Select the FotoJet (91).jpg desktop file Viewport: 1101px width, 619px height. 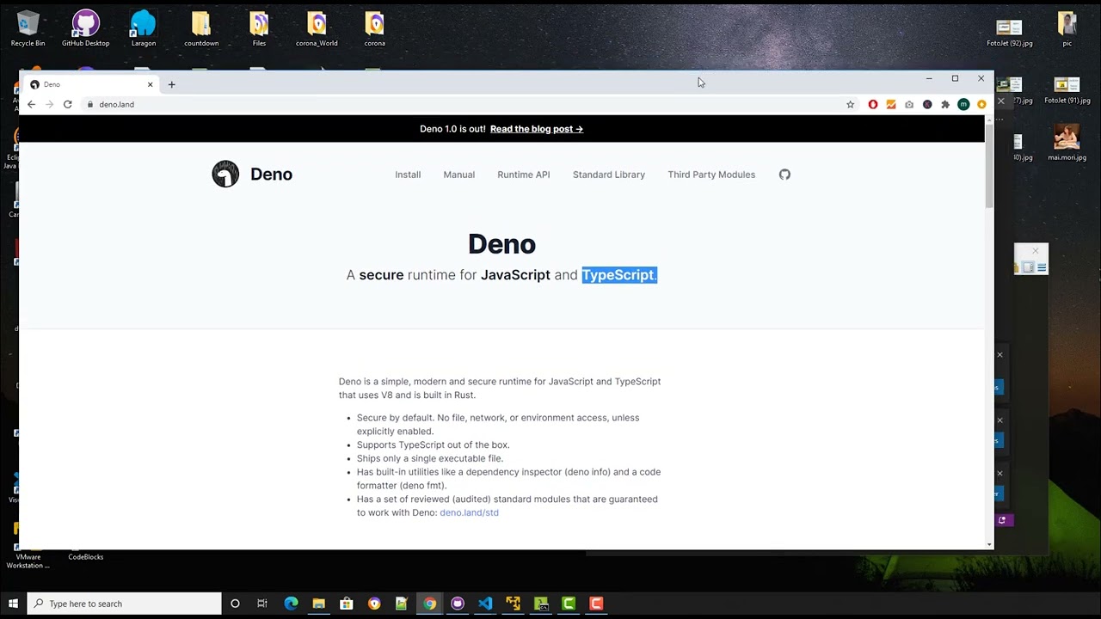point(1067,89)
